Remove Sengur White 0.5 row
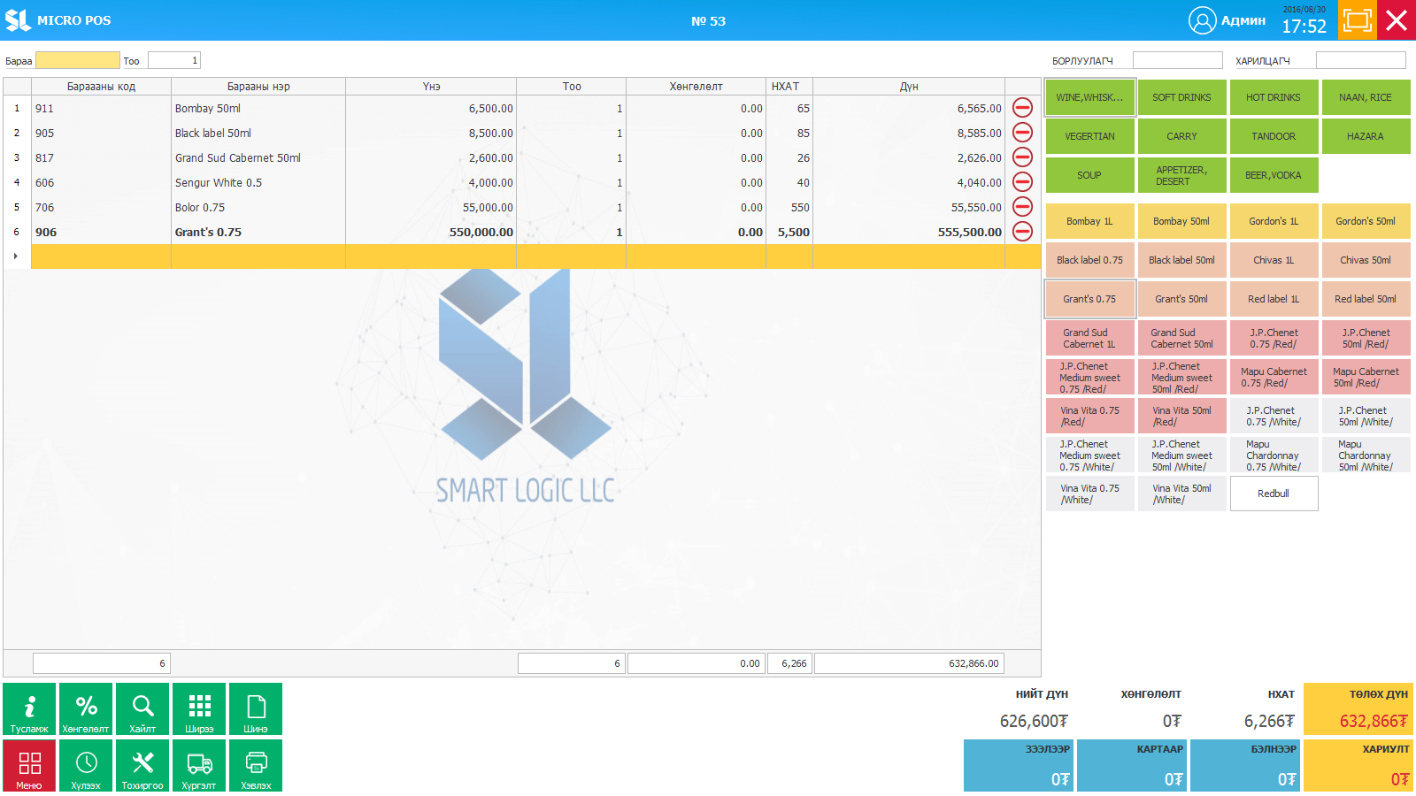 pos(1022,182)
